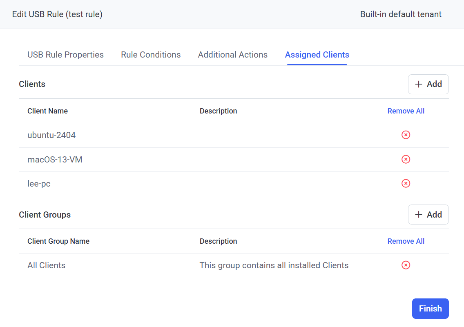
Task: Remove lee-pc client with red X icon
Action: point(406,184)
